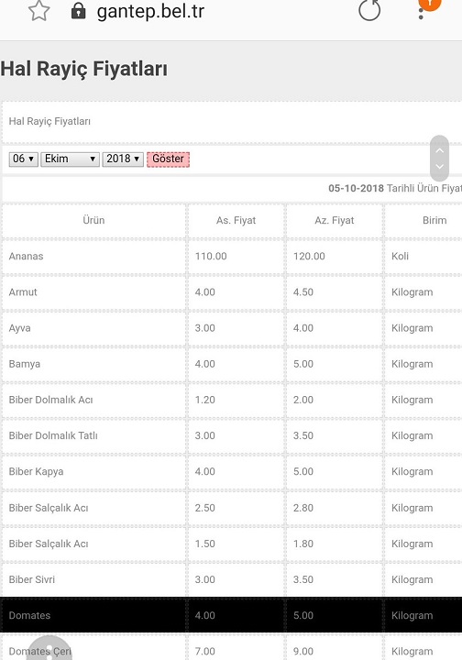This screenshot has height=660, width=462.
Task: Bookmark page with the star icon
Action: click(38, 10)
